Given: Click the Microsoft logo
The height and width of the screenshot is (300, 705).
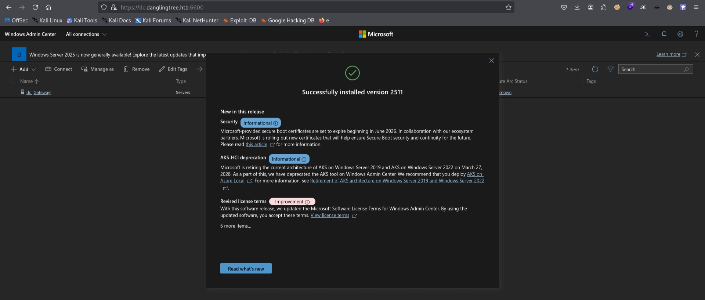Looking at the screenshot, I should pos(376,34).
